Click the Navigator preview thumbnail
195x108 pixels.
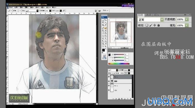pyautogui.click(x=121, y=32)
